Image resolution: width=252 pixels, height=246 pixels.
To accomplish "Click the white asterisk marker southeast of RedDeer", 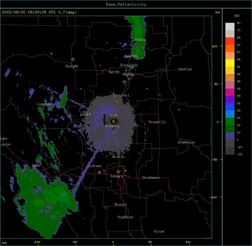I will coord(147,89).
